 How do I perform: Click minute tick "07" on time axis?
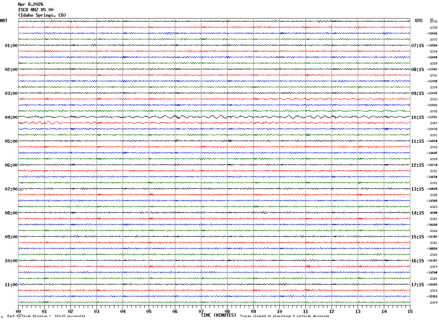201,311
